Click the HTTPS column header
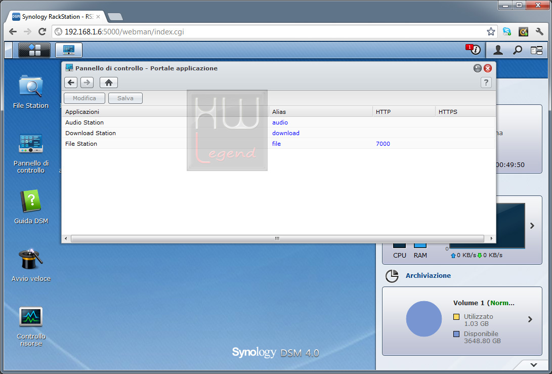Screen dimensions: 552x374 pyautogui.click(x=465, y=112)
